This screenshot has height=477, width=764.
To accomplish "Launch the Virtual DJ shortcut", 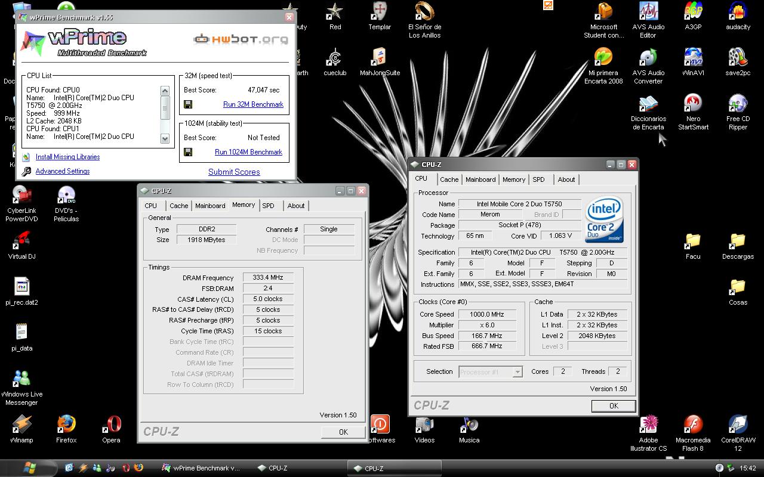I will point(21,246).
